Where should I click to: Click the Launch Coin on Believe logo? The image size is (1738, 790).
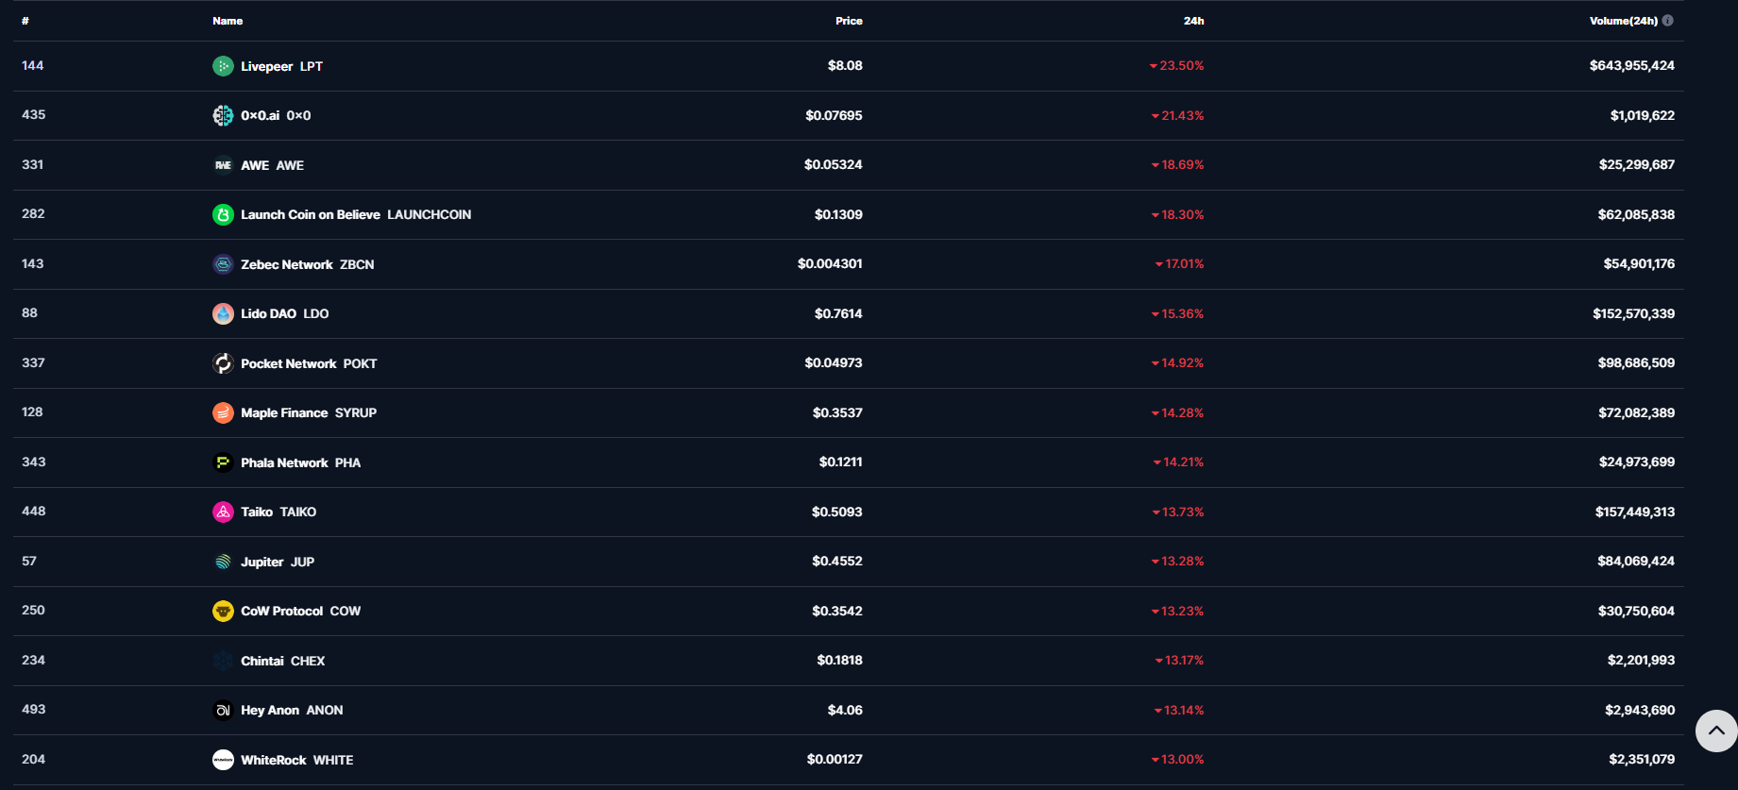coord(223,214)
